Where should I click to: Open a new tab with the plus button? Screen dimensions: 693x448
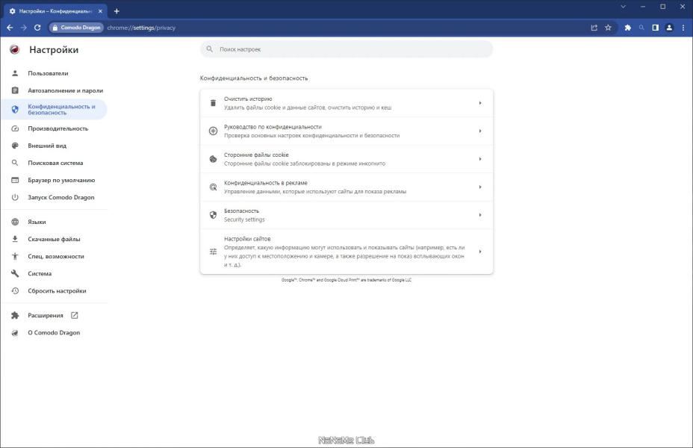click(x=116, y=11)
